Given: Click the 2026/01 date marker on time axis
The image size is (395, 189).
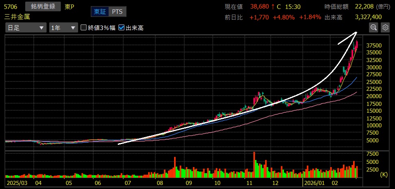Looking at the screenshot, I should pyautogui.click(x=314, y=183).
